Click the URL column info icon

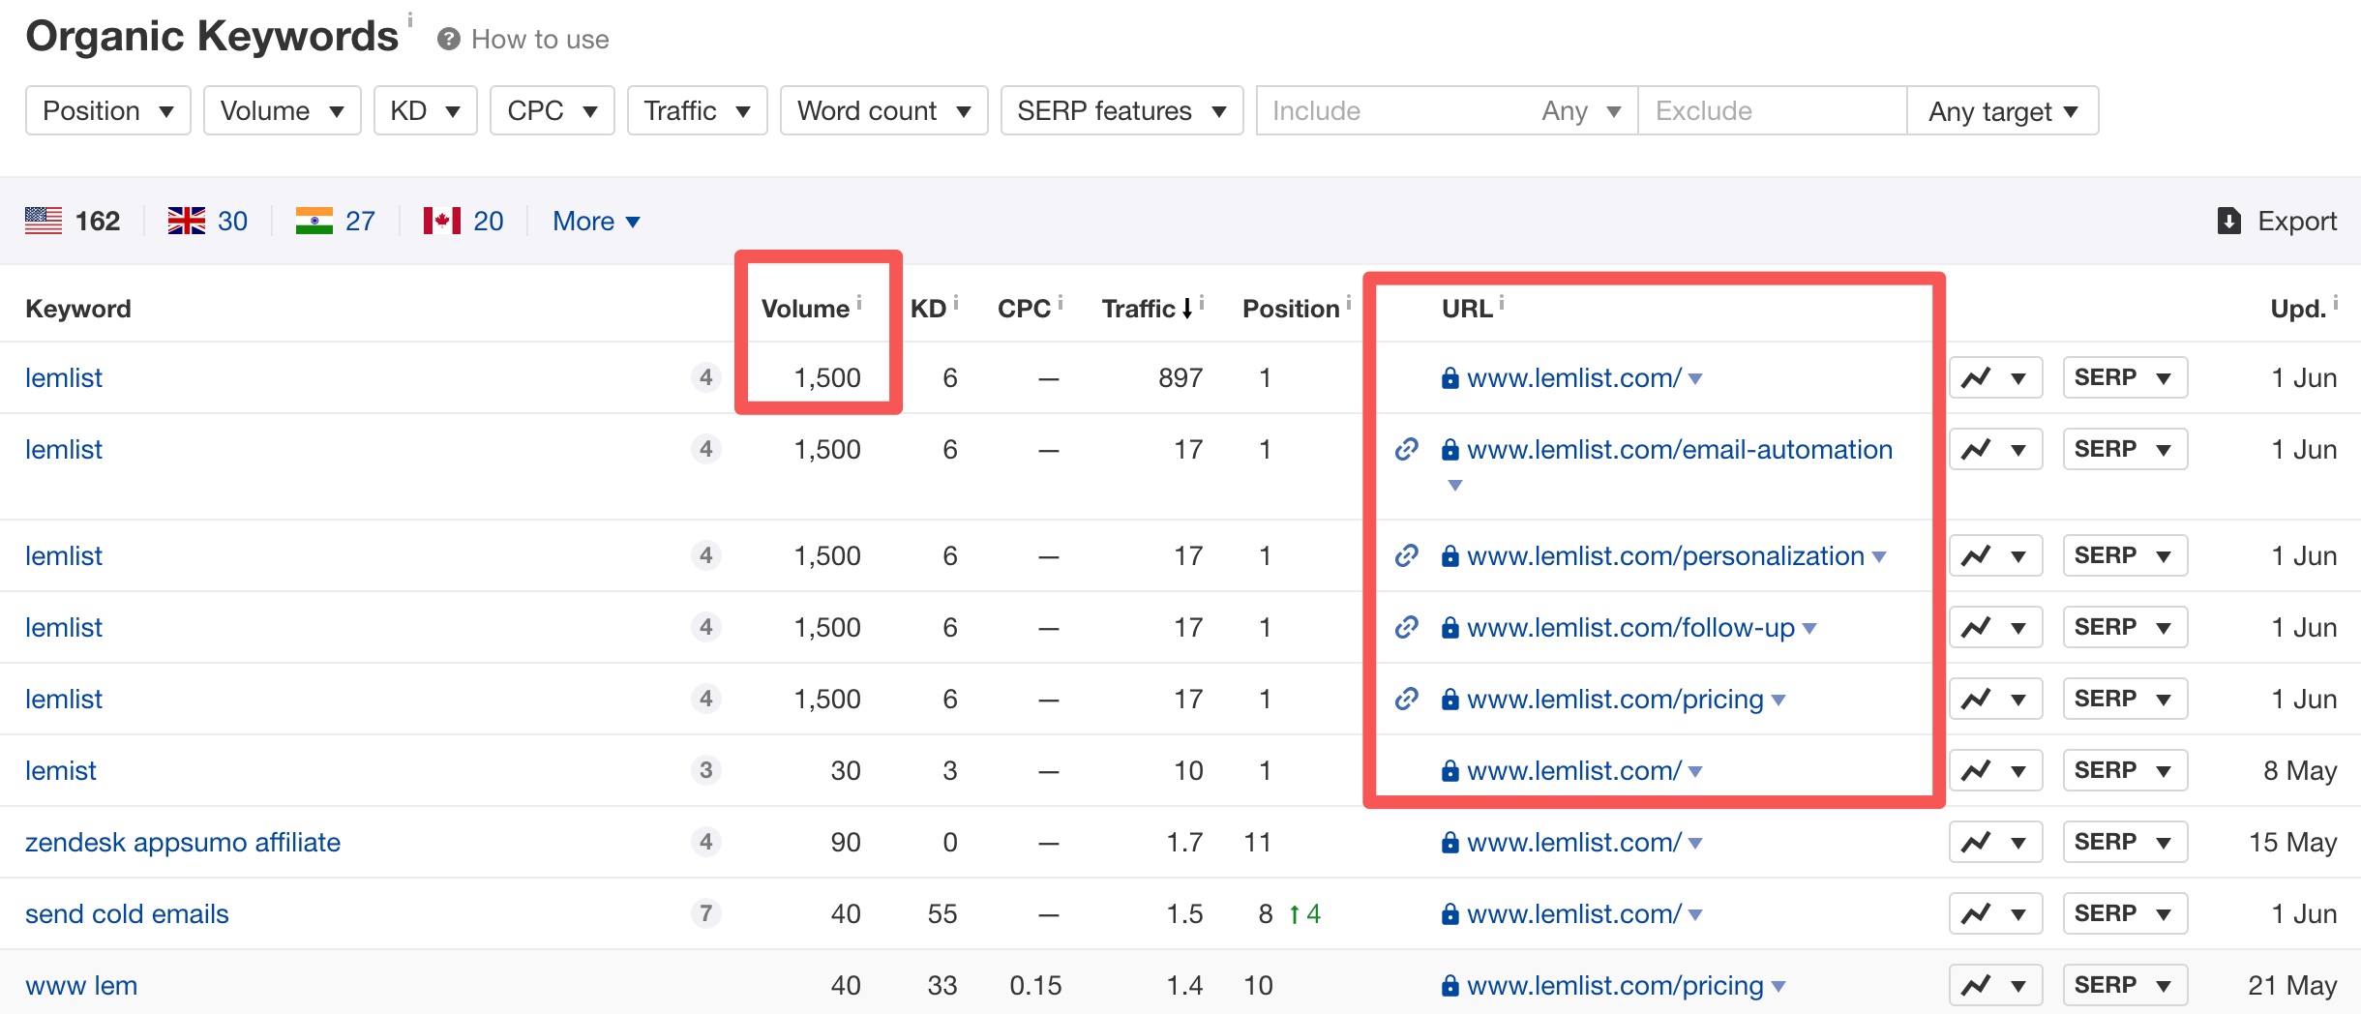point(1502,302)
